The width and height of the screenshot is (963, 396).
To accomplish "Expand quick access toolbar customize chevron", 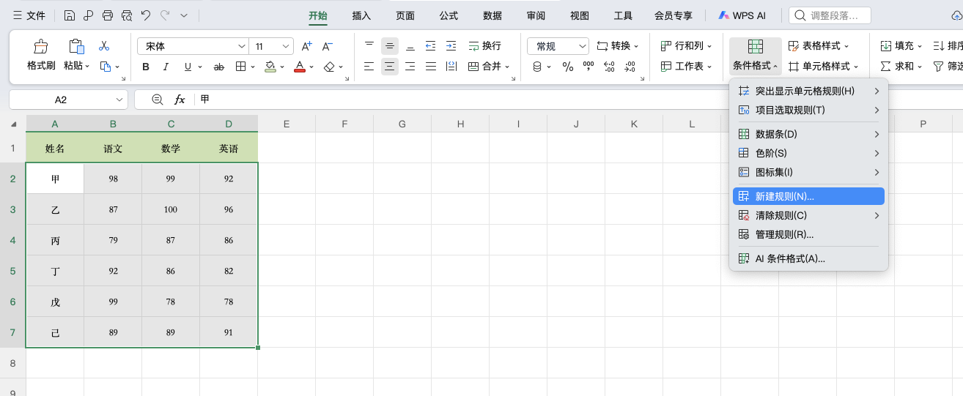I will click(184, 15).
